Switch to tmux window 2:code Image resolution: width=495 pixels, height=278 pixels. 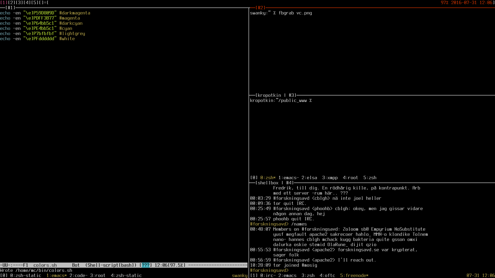tap(78, 275)
